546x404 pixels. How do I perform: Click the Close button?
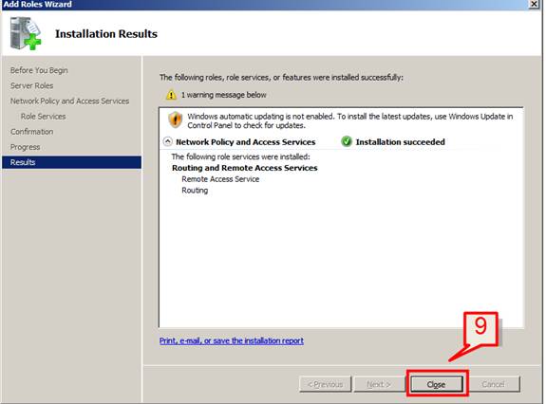click(437, 384)
